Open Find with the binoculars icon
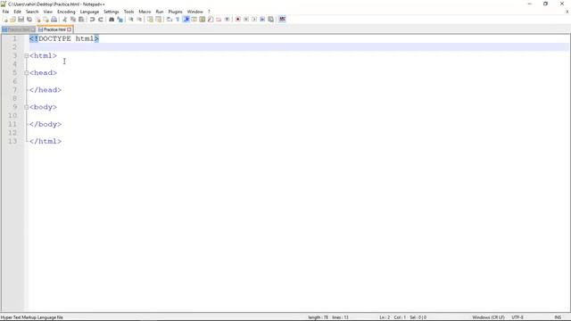Viewport: 571px width, 321px height. 112,20
